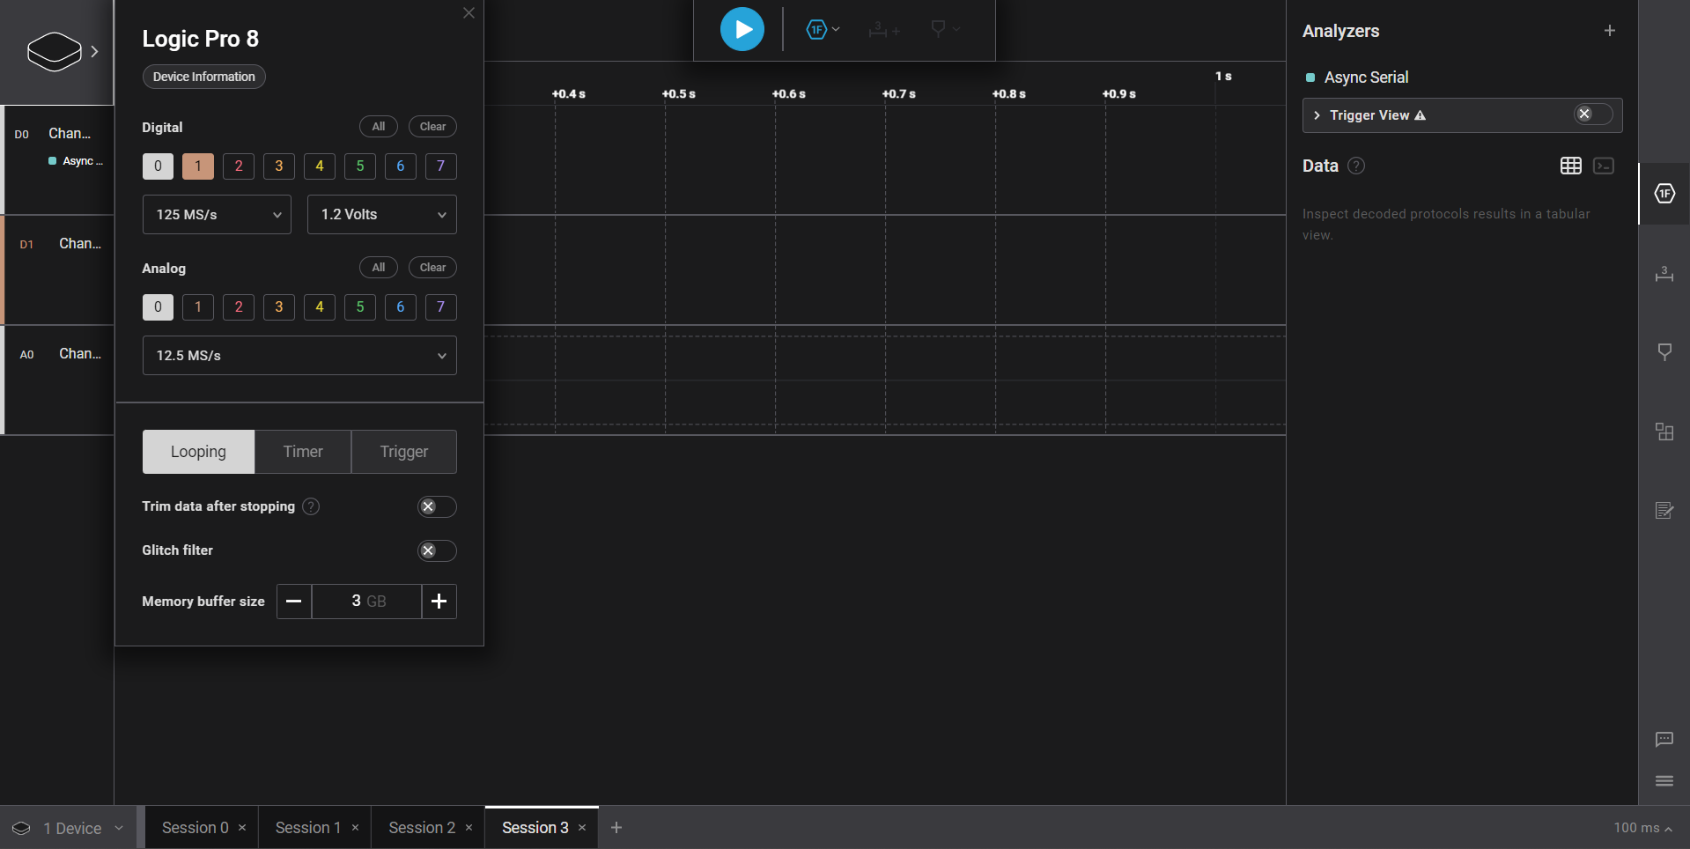Viewport: 1690px width, 849px height.
Task: Click the memory buffer size value field
Action: coord(367,602)
